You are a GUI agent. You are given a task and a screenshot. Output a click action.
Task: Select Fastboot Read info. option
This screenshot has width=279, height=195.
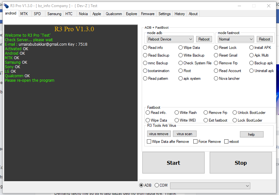click(156, 113)
